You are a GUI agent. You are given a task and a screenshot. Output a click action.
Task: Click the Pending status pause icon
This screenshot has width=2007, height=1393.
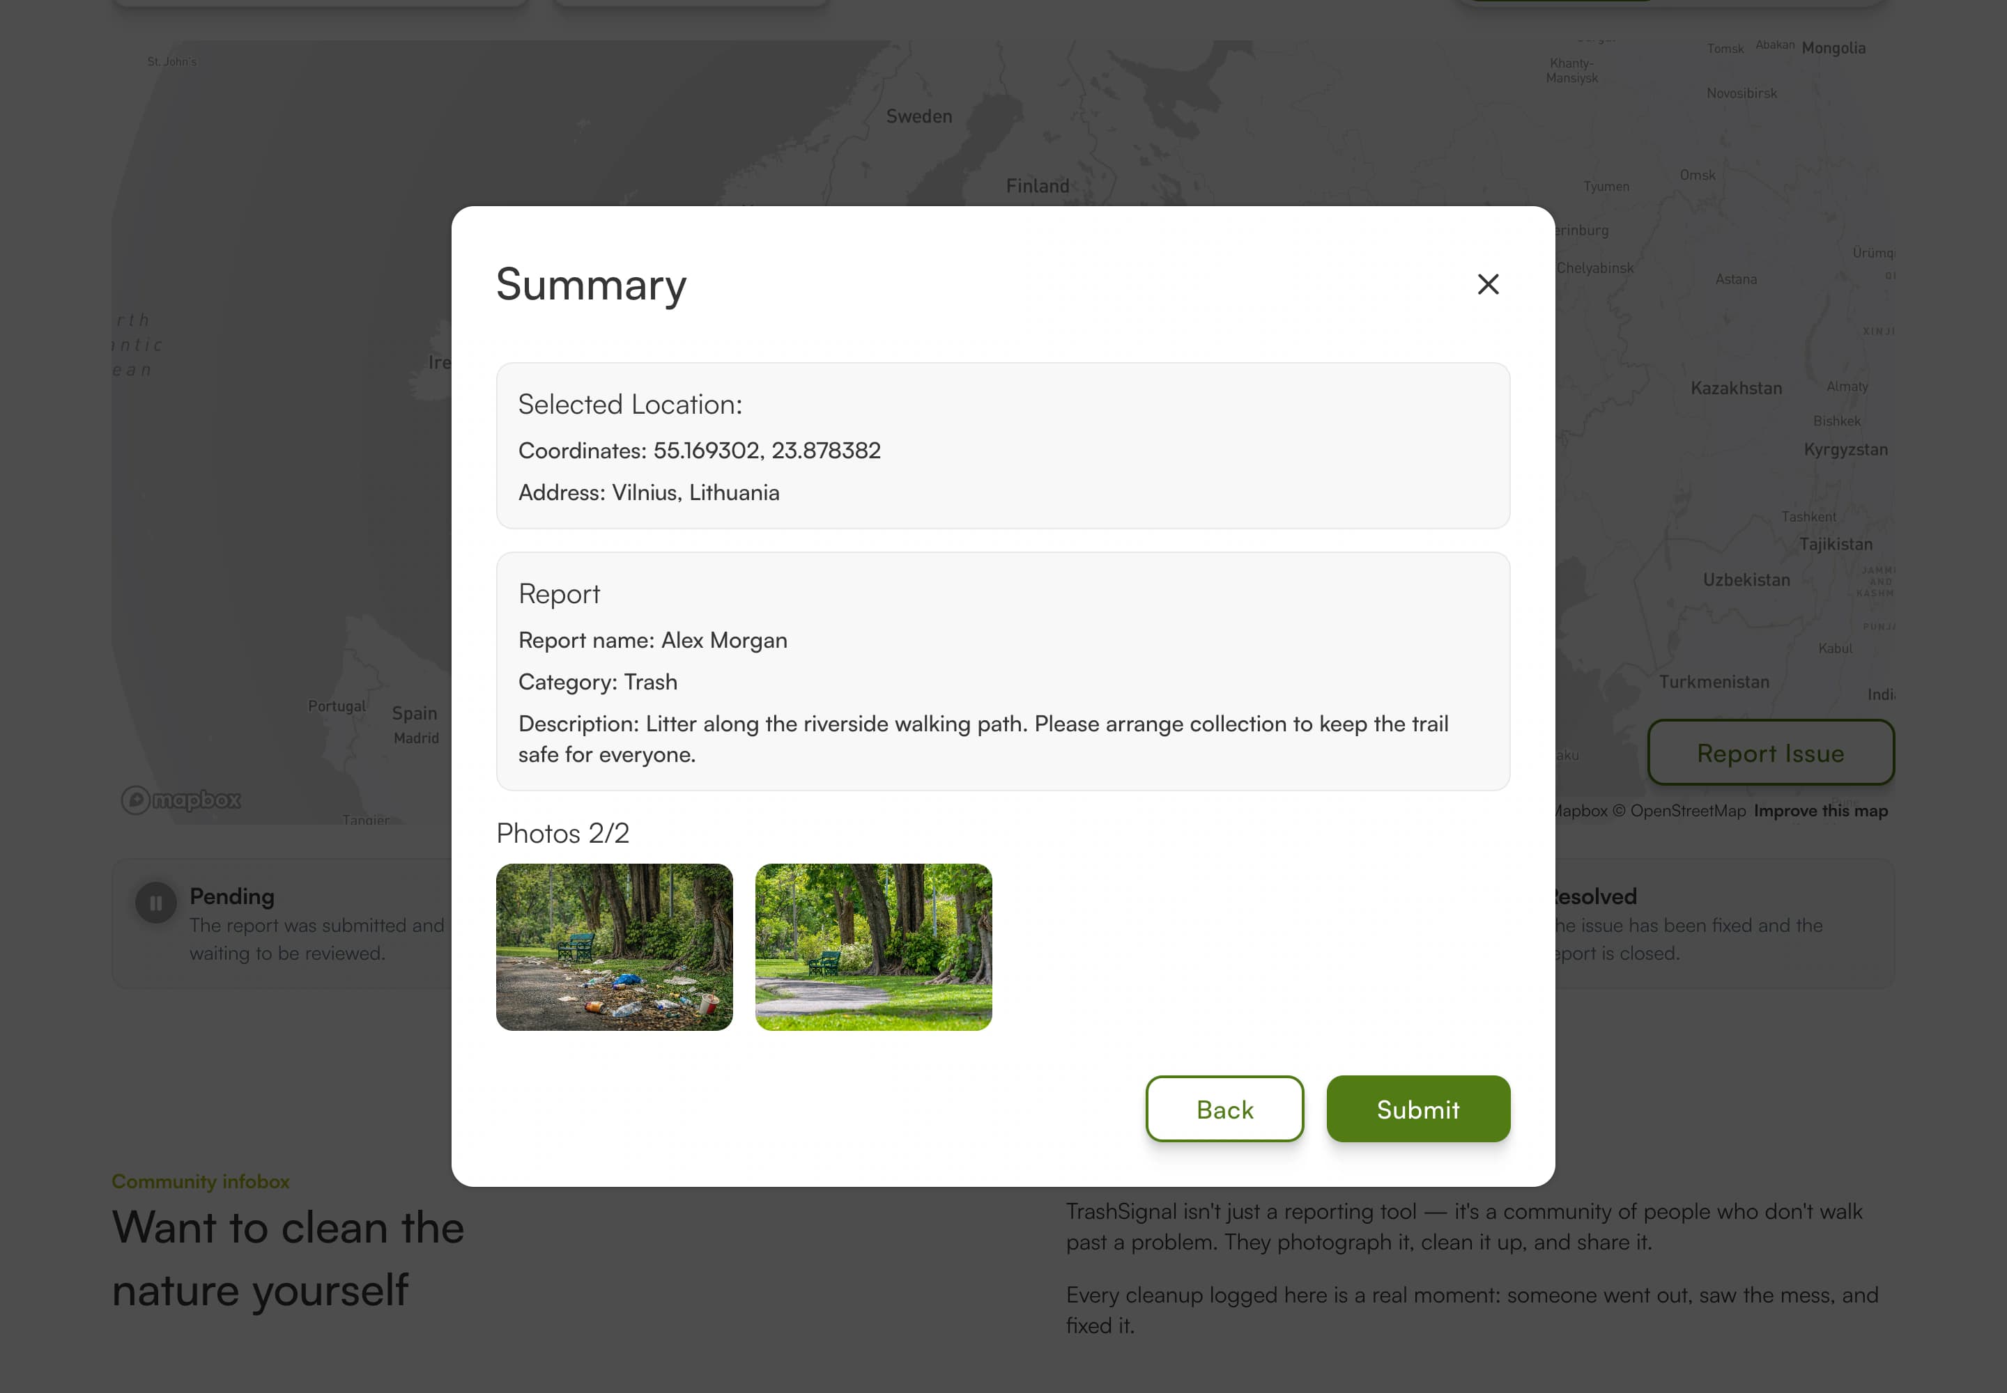click(x=155, y=903)
